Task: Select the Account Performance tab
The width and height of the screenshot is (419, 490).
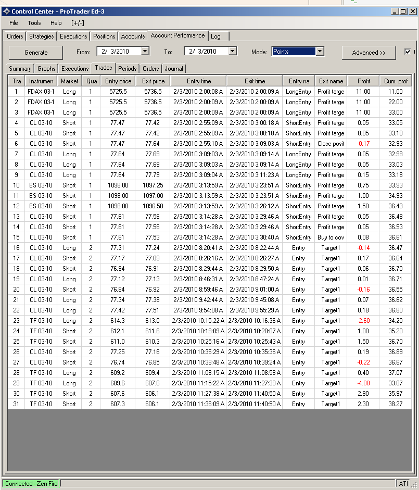Action: (x=178, y=35)
